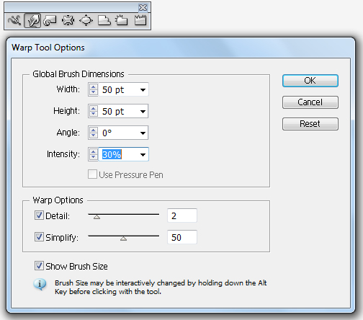Click the Global Brush Dimensions group label

pos(79,74)
